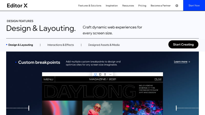Click the right breakpoint resize handle
The height and width of the screenshot is (115, 205).
click(x=176, y=108)
